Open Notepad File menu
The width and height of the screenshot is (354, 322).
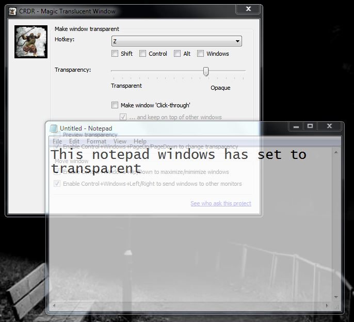click(57, 141)
